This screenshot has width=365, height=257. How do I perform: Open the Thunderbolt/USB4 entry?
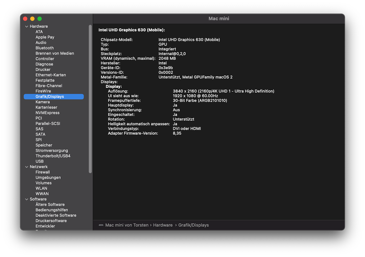pyautogui.click(x=53, y=156)
